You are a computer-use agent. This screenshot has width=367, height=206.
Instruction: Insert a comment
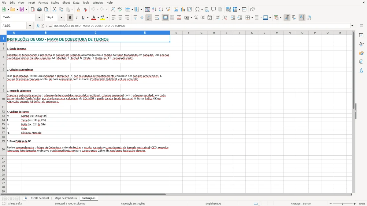[213, 9]
